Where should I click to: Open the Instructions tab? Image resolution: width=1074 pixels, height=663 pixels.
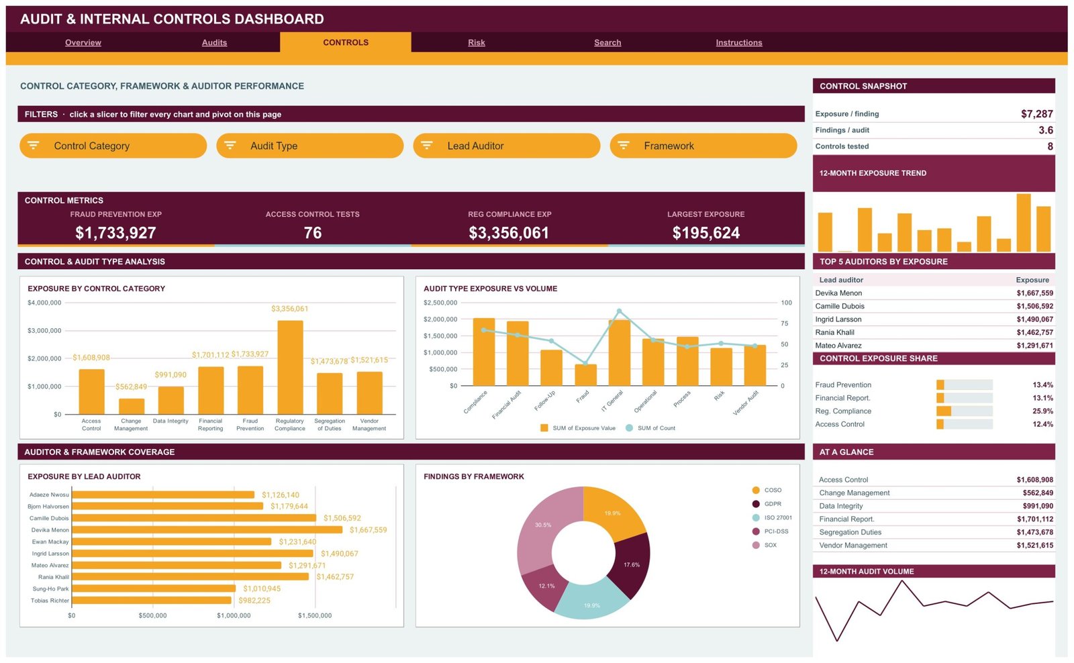(x=739, y=42)
